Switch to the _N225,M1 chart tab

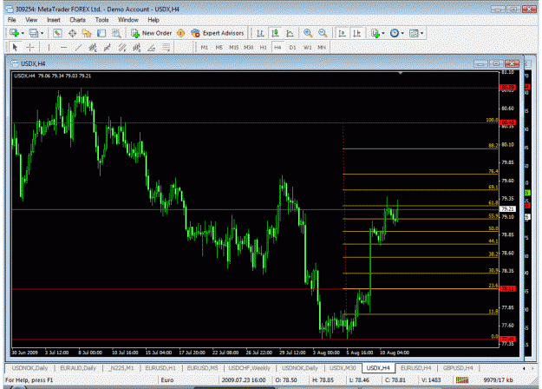(121, 368)
